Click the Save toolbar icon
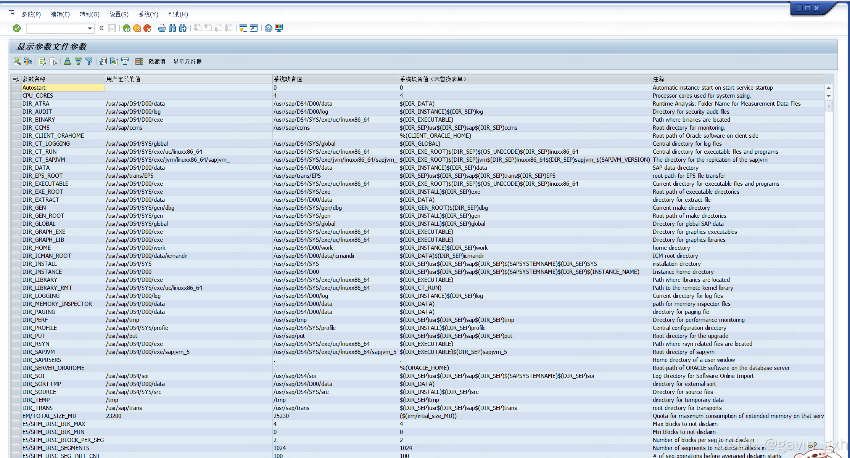 (112, 28)
